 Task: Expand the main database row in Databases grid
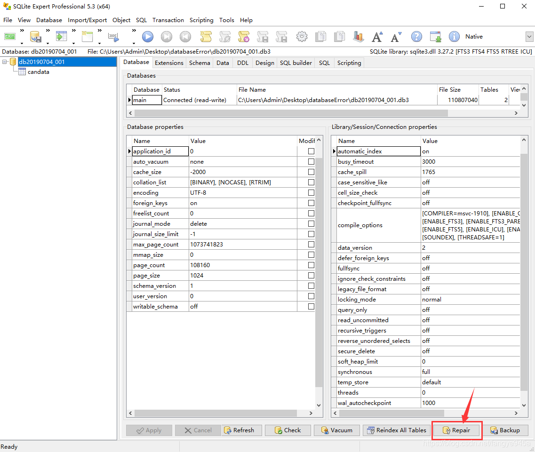coord(130,100)
